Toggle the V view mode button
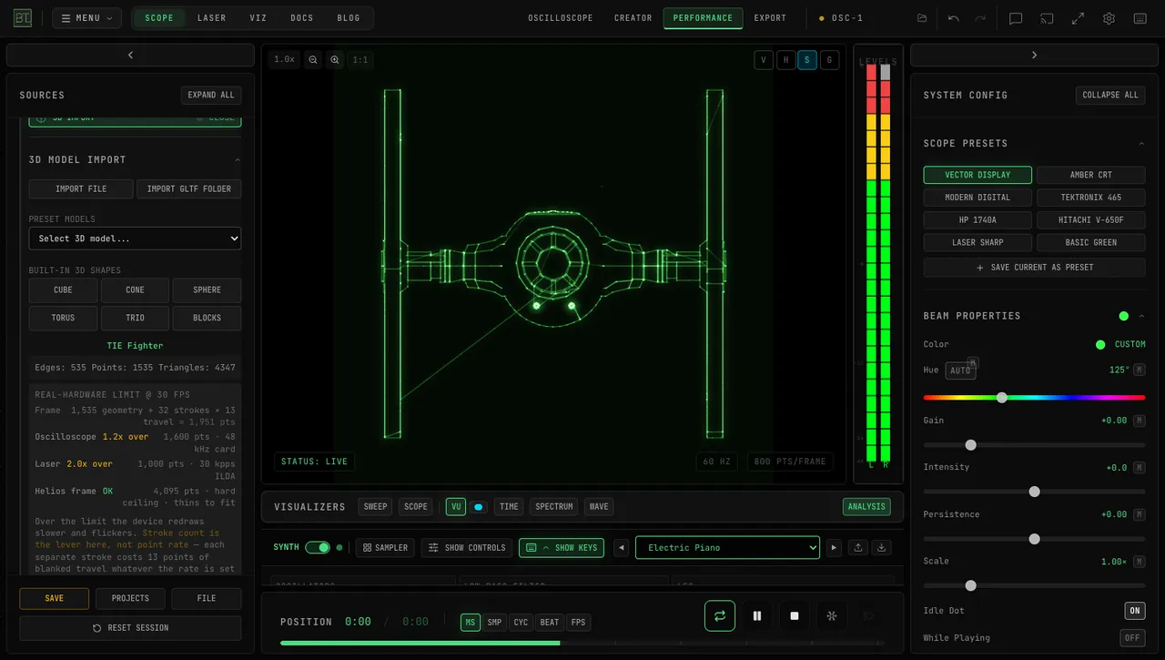 click(764, 60)
